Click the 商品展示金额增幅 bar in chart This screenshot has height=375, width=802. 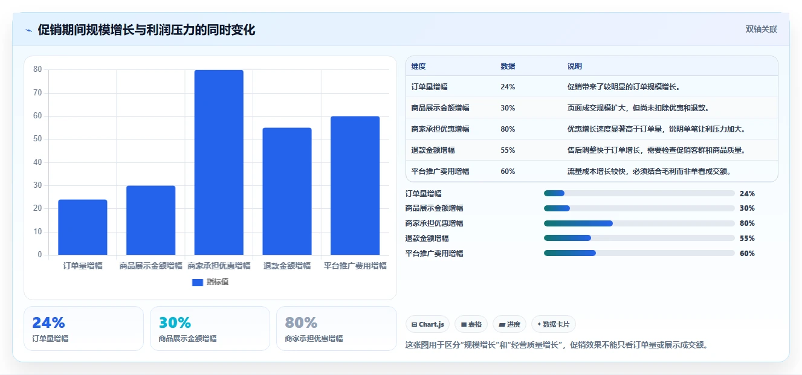pos(150,220)
